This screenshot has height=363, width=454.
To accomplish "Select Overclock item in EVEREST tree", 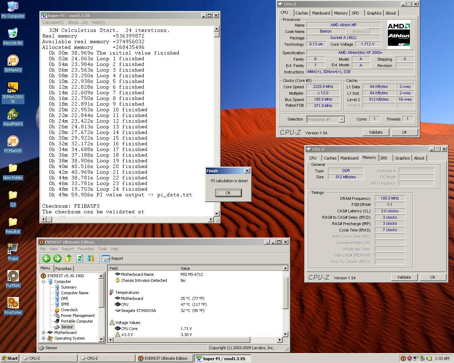I will (69, 310).
